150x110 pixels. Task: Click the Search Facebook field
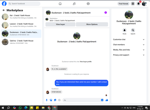click(24, 4)
